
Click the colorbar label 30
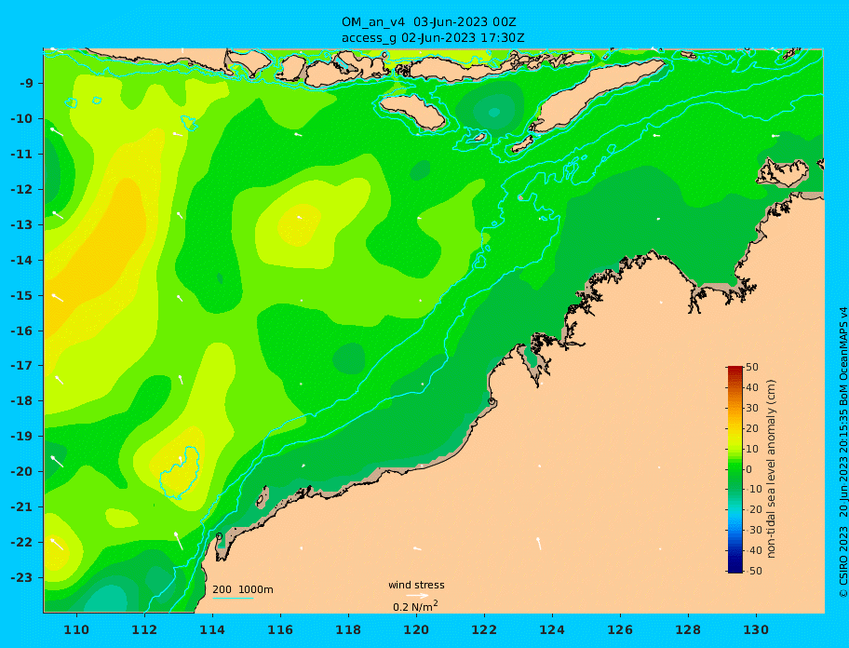(x=752, y=408)
